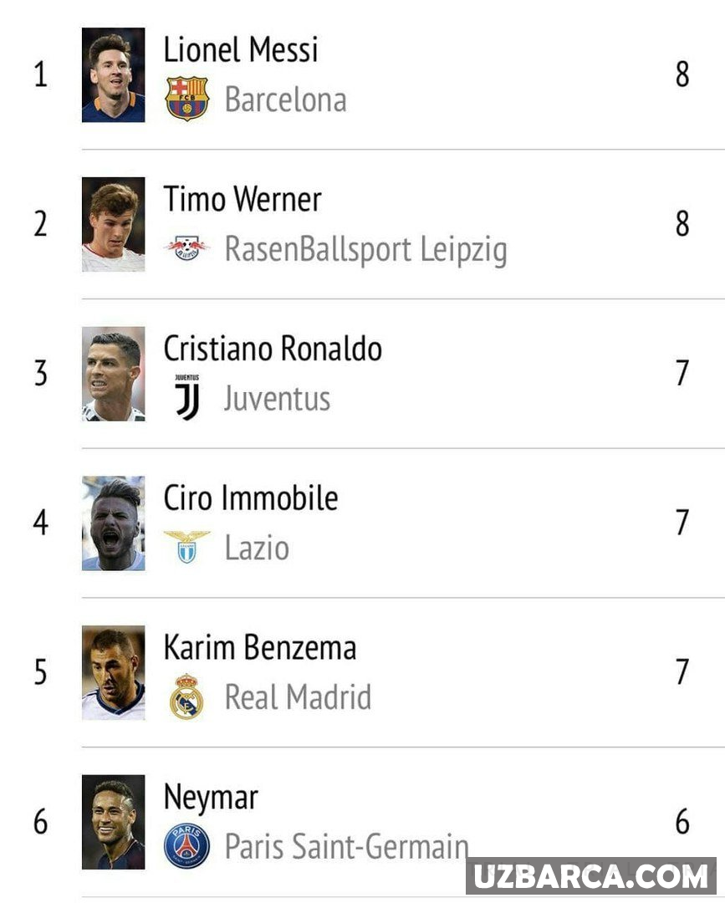The image size is (725, 903).
Task: Open the Lionel Messi name link
Action: 241,49
